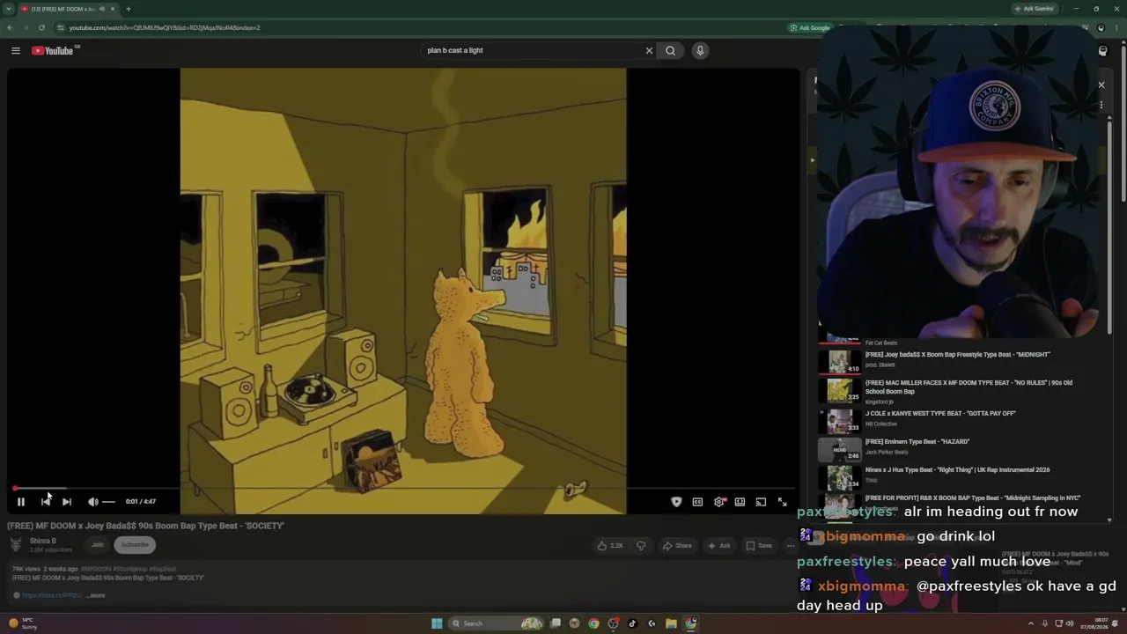Open the taskbar volume control
The height and width of the screenshot is (634, 1127).
[1070, 624]
